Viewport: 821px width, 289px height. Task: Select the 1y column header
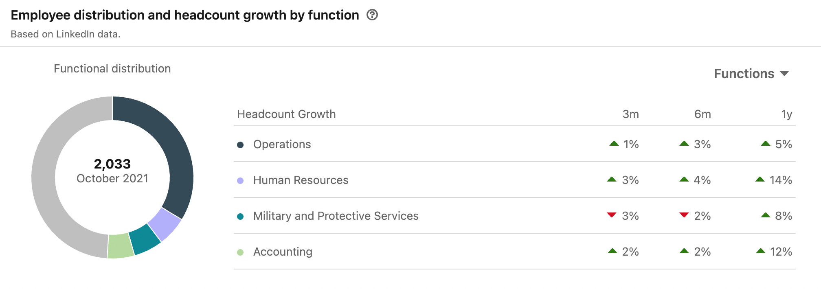coord(786,114)
